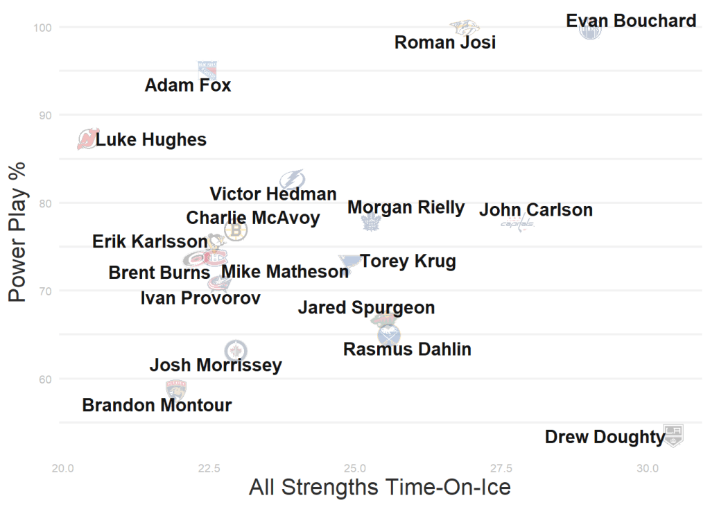
Task: Click the New York Rangers logo
Action: click(207, 70)
